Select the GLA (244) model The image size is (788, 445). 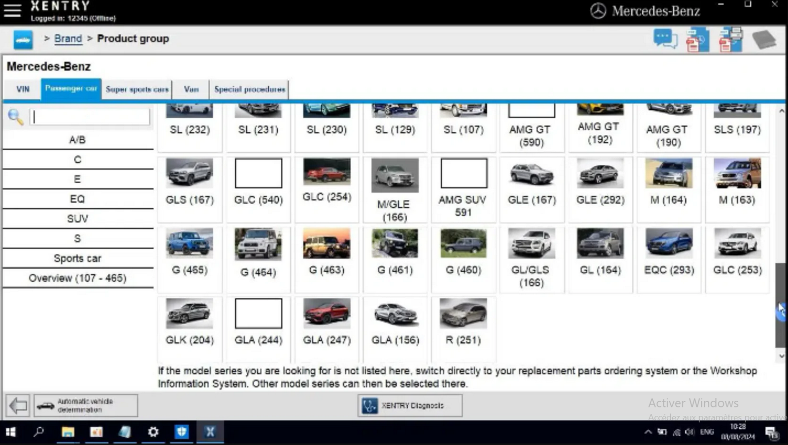pyautogui.click(x=259, y=329)
